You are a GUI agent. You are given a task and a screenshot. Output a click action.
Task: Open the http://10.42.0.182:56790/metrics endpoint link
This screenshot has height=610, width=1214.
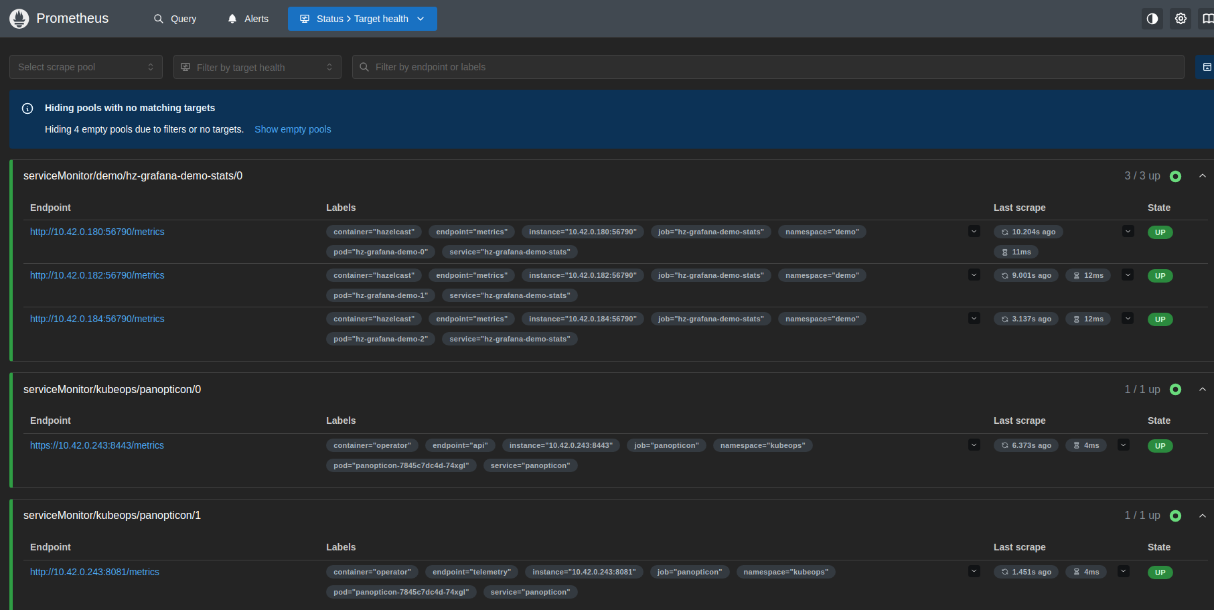pos(97,275)
